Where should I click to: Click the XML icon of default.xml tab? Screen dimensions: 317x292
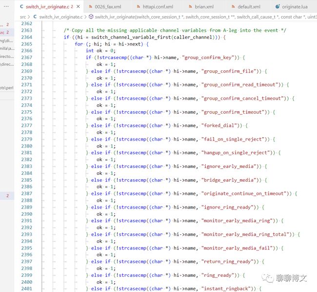pyautogui.click(x=233, y=7)
